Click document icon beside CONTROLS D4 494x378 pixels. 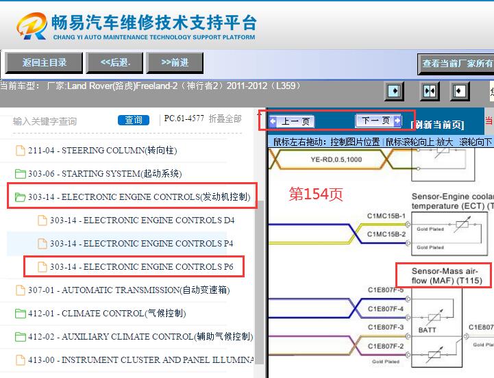[x=42, y=220]
